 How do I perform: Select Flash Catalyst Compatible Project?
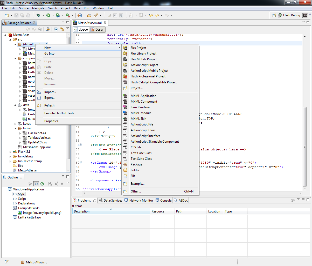pos(160,82)
